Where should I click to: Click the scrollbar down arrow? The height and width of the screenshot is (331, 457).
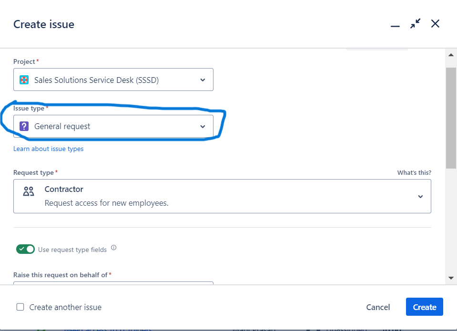click(451, 278)
